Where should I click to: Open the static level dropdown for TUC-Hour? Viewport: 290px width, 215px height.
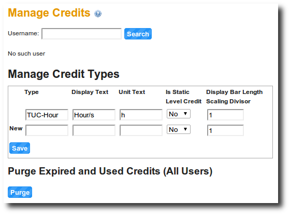click(179, 114)
